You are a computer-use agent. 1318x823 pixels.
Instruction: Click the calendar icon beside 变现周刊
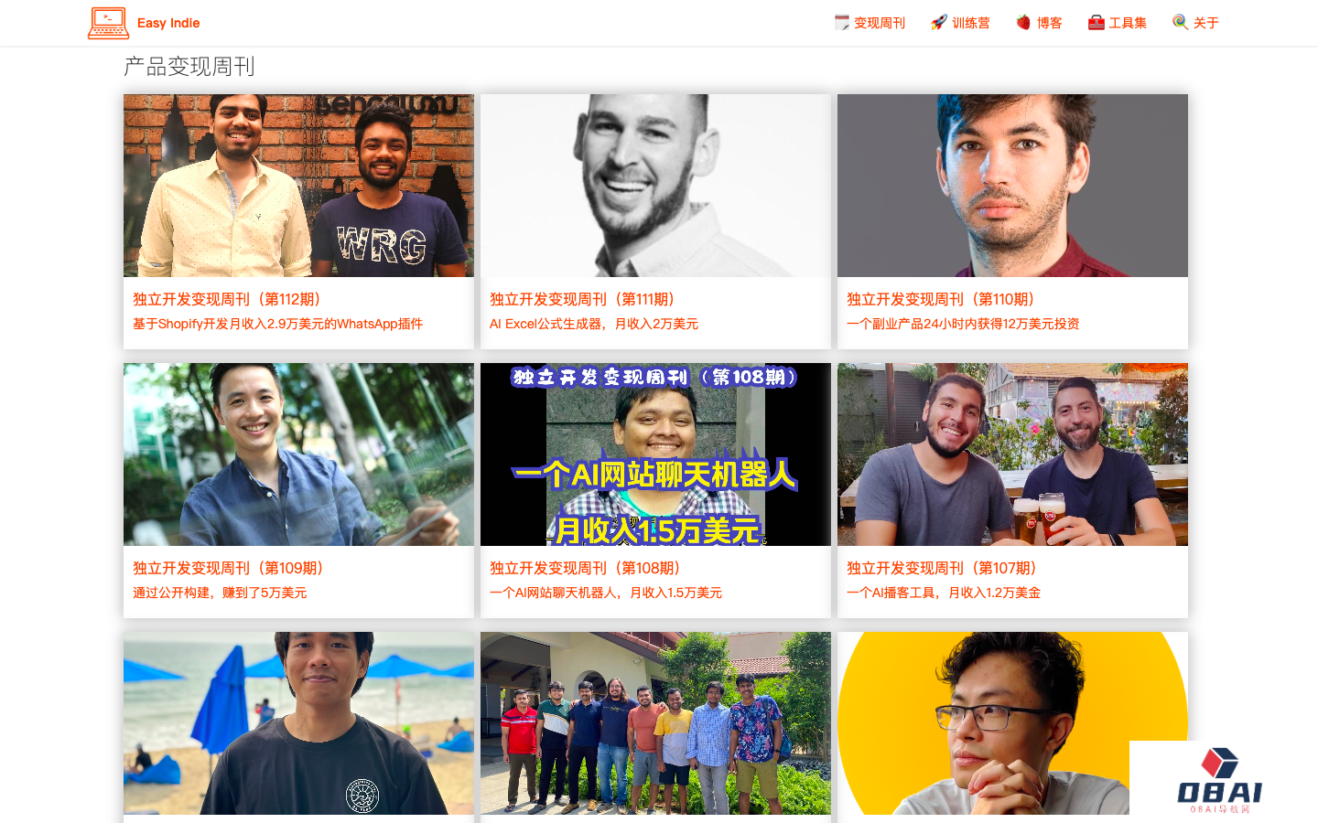point(842,22)
